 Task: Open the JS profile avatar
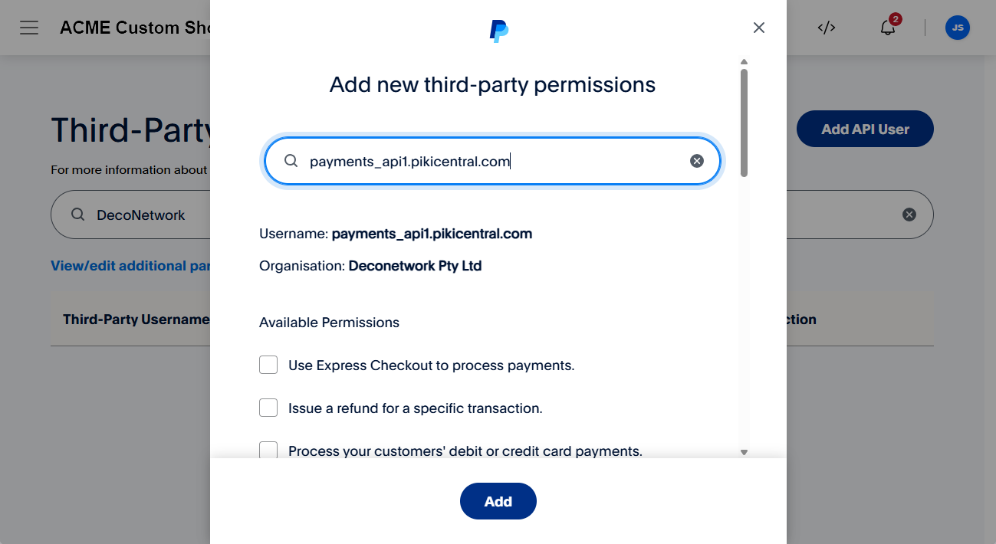tap(957, 28)
